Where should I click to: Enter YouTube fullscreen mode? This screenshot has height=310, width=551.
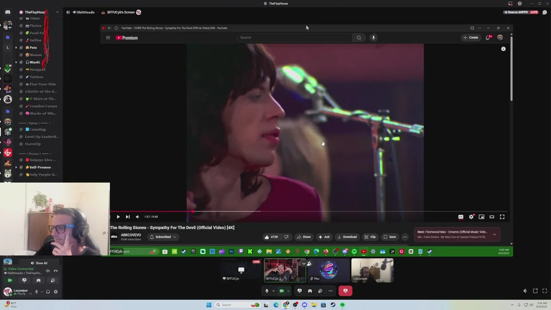click(502, 217)
